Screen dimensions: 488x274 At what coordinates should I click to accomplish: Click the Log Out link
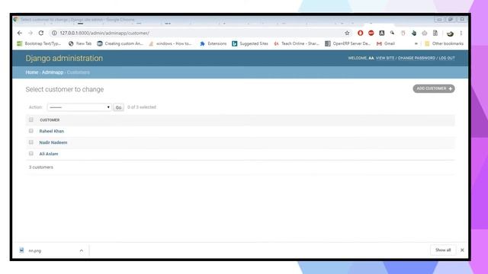[x=447, y=58]
